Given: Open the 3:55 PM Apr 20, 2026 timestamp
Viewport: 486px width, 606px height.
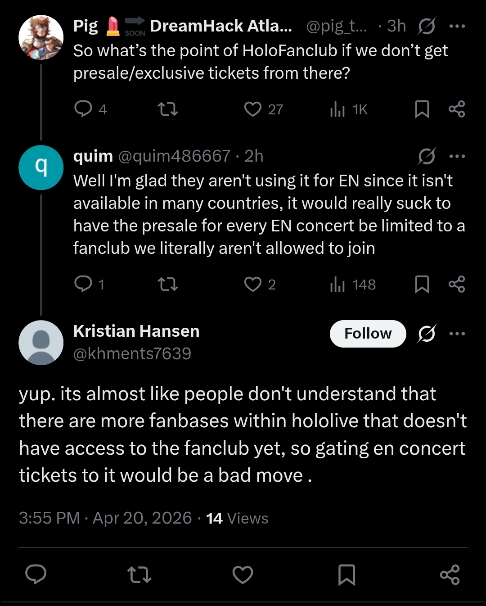Looking at the screenshot, I should pos(105,518).
